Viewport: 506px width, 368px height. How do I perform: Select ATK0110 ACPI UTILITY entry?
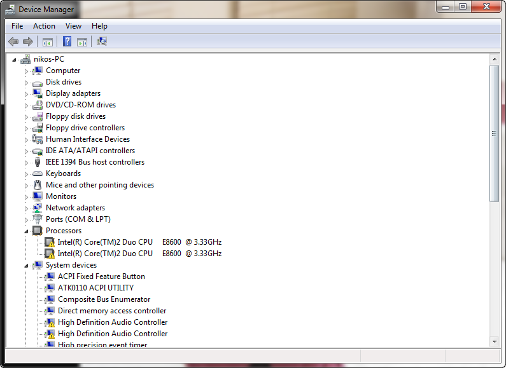[95, 288]
